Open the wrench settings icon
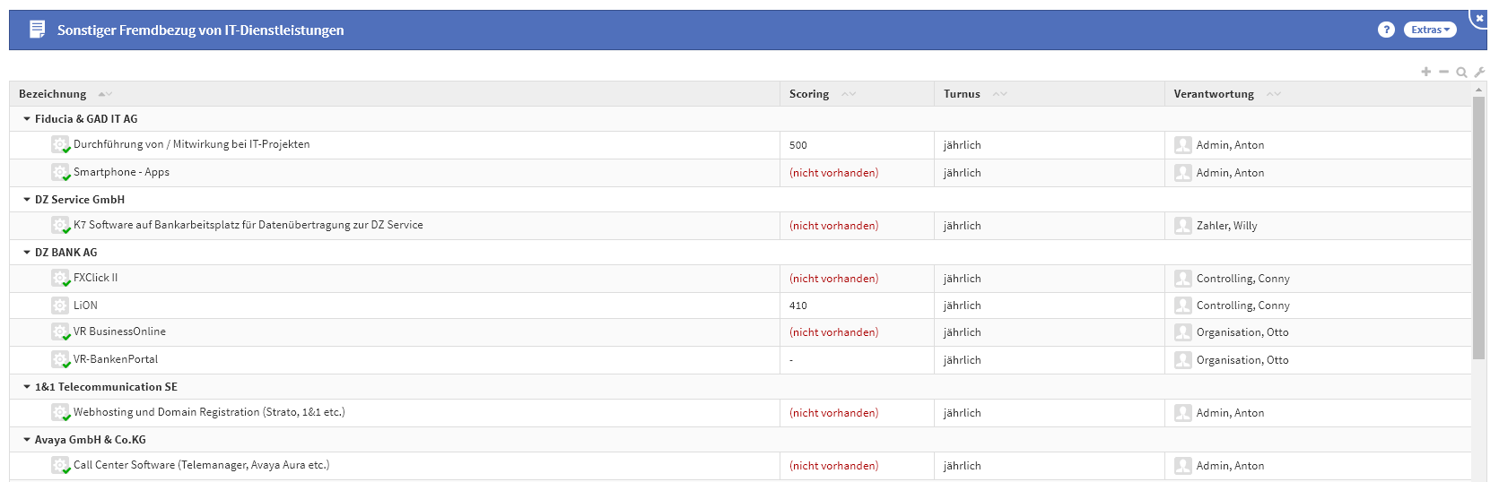This screenshot has width=1499, height=482. [1479, 73]
